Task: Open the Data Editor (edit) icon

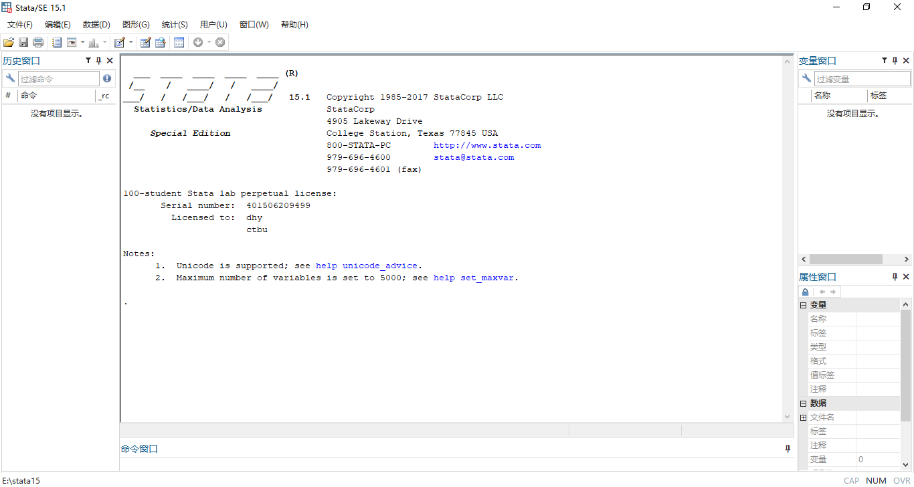Action: [145, 42]
